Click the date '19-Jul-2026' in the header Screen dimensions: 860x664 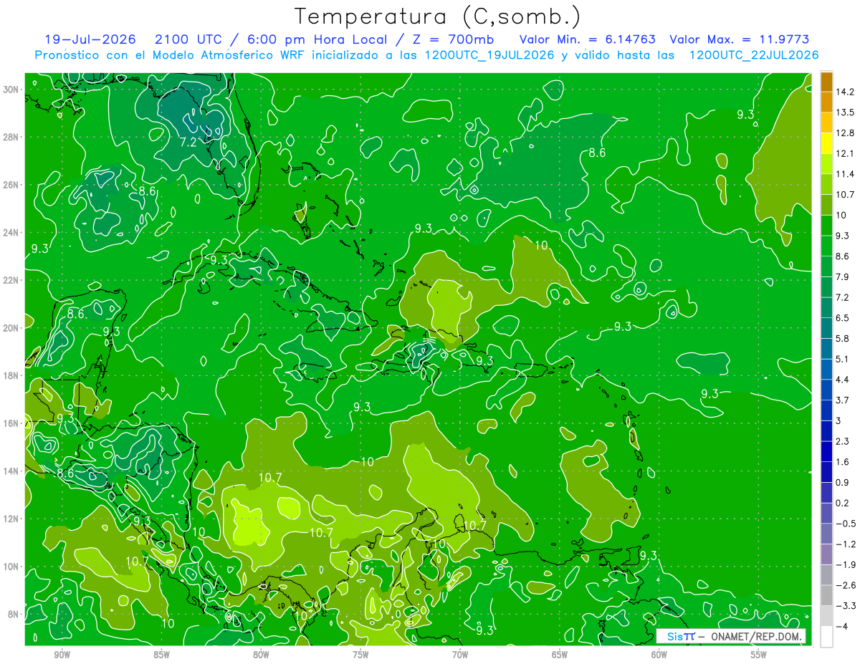coord(90,39)
